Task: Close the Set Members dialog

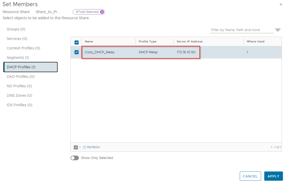Action: pyautogui.click(x=281, y=4)
